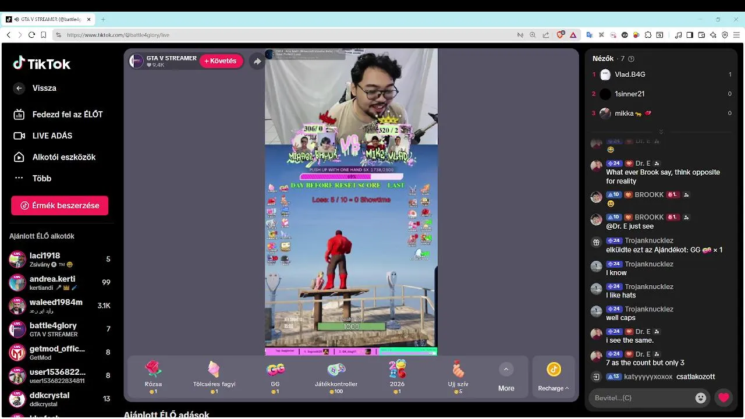The image size is (745, 419).
Task: Send the 2026 gift
Action: [398, 377]
